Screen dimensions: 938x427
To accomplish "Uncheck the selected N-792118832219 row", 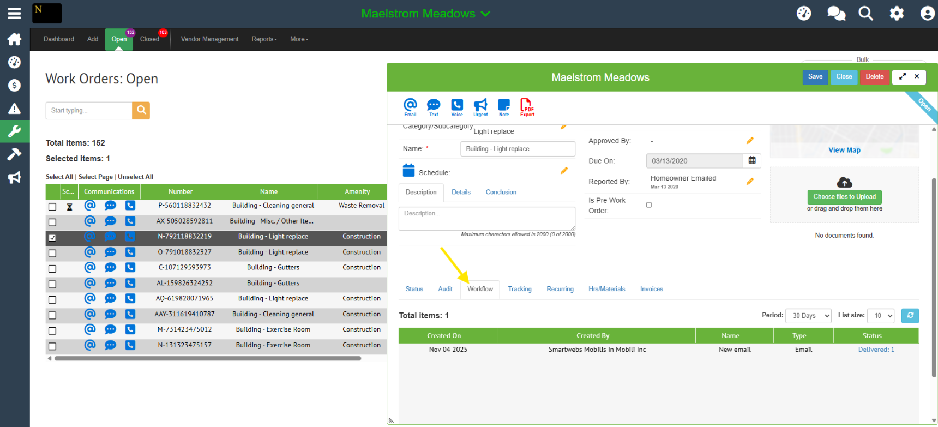I will click(52, 238).
